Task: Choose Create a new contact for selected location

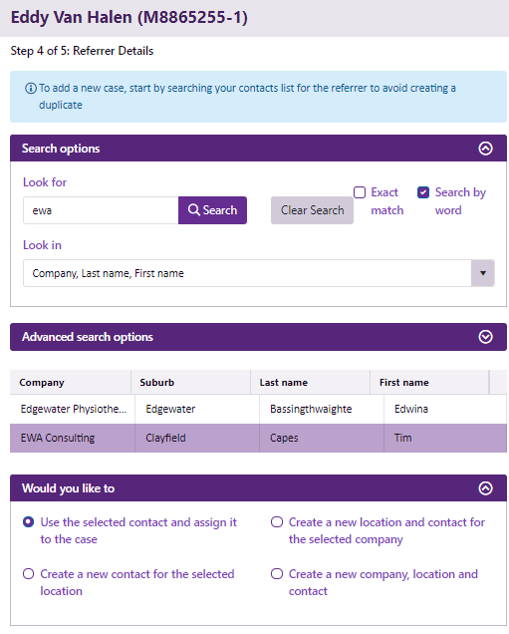Action: [x=28, y=574]
